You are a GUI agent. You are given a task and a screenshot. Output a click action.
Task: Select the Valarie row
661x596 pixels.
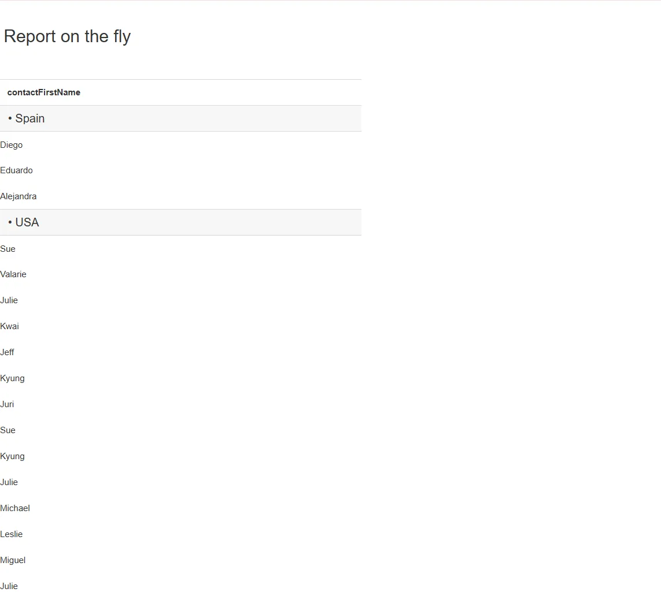pyautogui.click(x=13, y=274)
